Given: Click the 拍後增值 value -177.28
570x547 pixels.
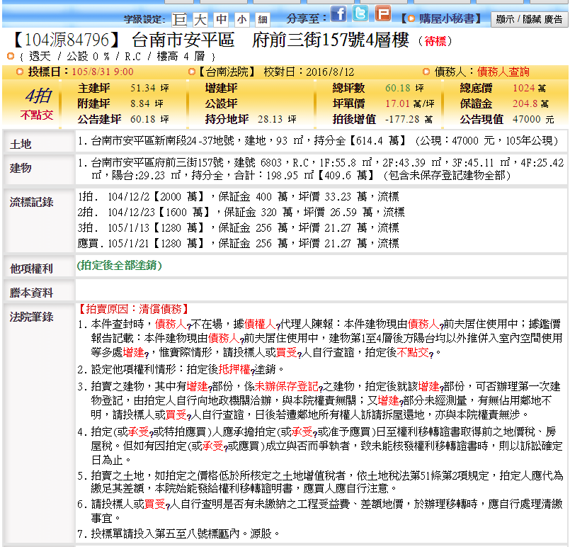Looking at the screenshot, I should point(402,119).
